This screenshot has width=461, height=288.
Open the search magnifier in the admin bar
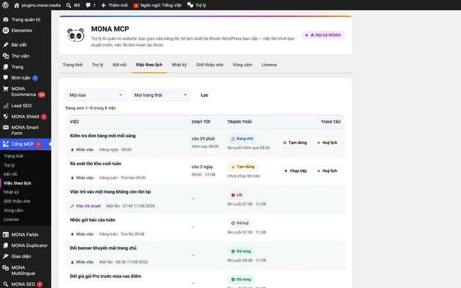(69, 5)
